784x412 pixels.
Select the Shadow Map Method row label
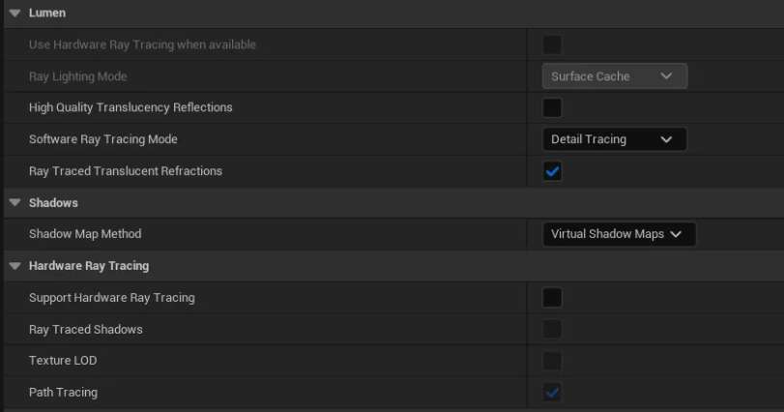[x=85, y=233]
